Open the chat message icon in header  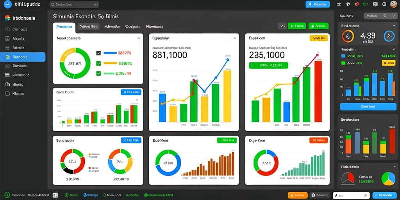(375, 4)
